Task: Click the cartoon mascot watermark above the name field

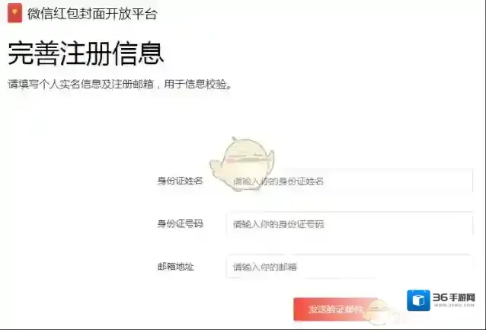Action: 242,163
